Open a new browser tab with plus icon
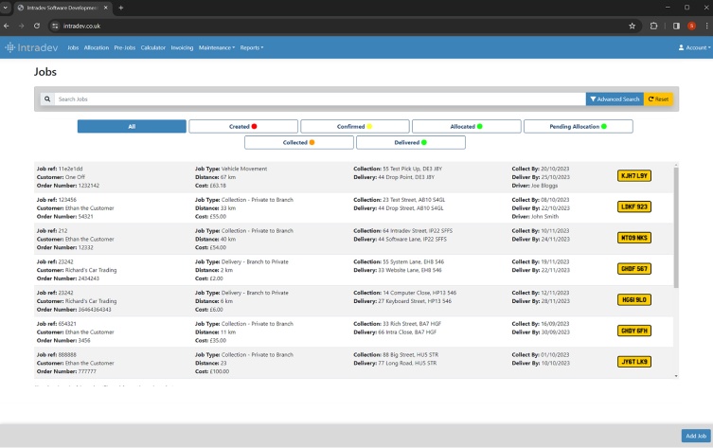This screenshot has width=713, height=448. (x=121, y=8)
